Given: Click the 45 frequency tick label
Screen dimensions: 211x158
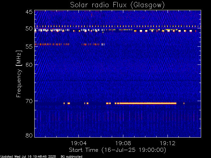Looking at the screenshot, I should pos(29,12).
